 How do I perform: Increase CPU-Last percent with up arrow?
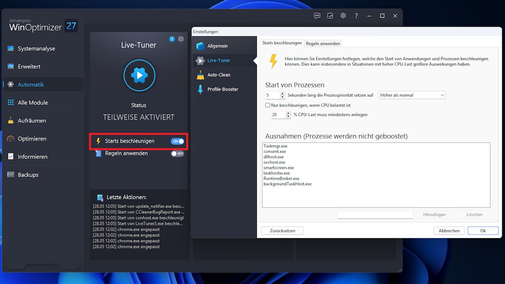pos(288,113)
